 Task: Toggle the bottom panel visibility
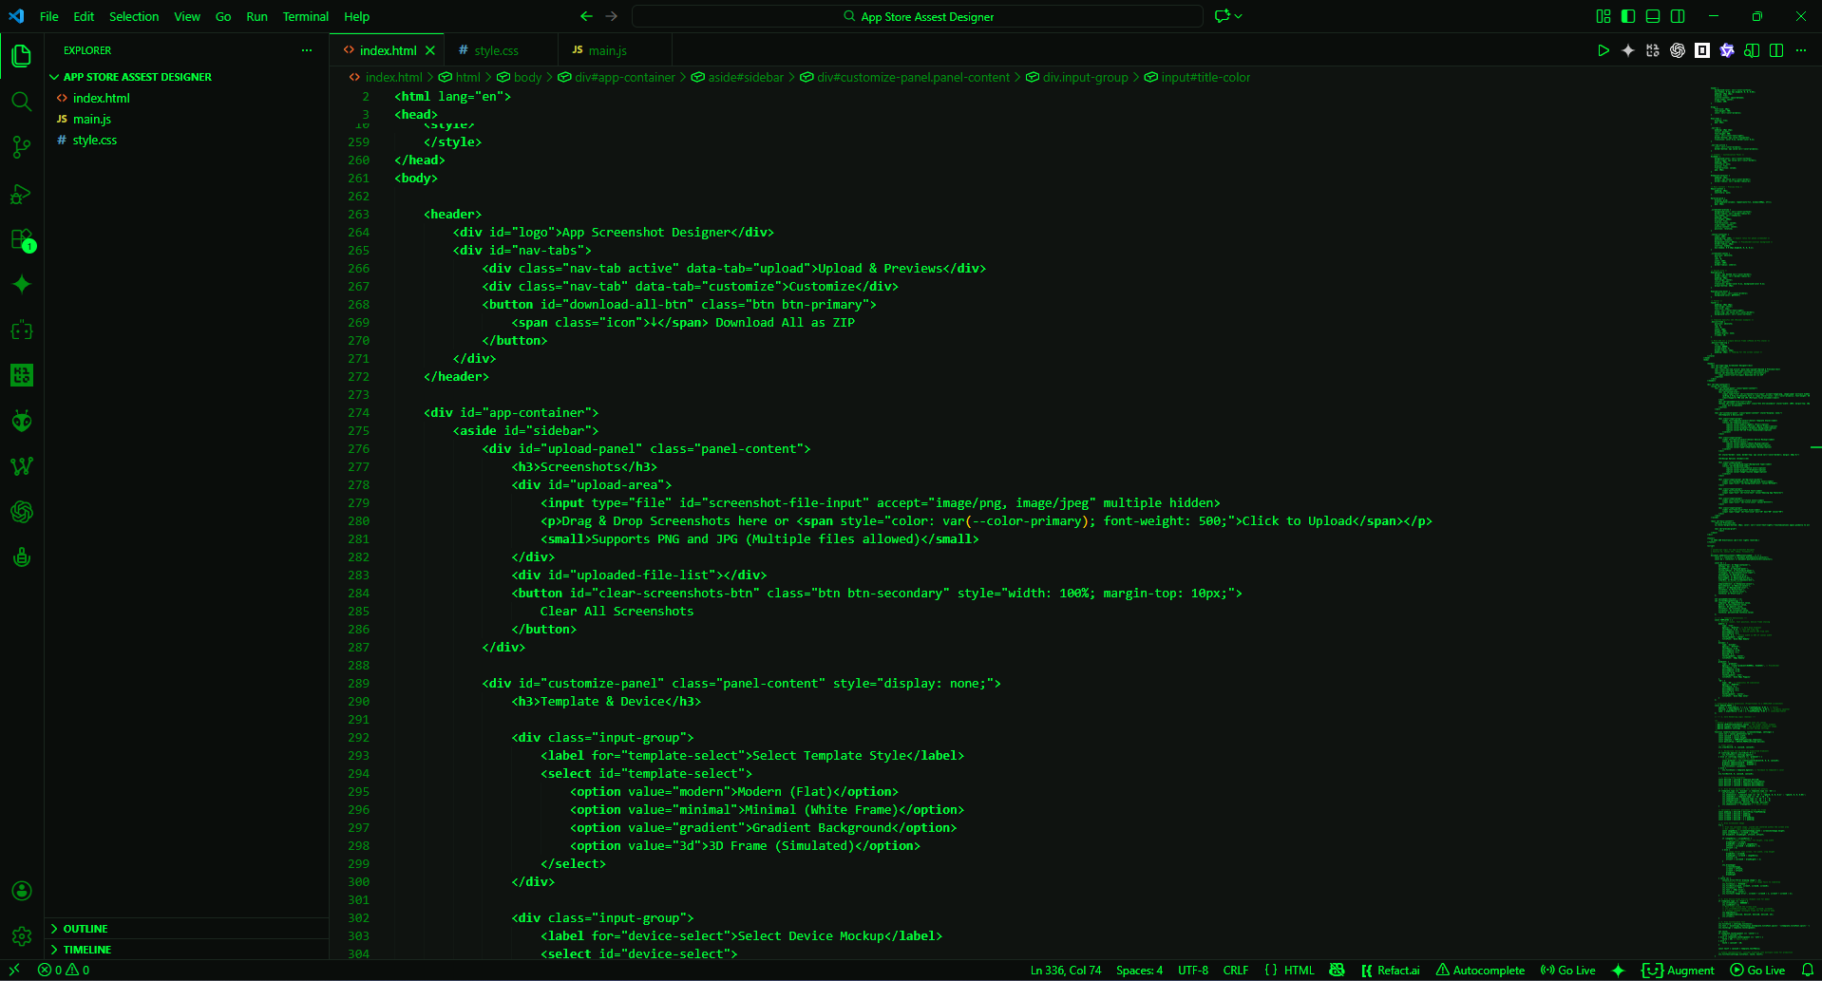pyautogui.click(x=1653, y=16)
